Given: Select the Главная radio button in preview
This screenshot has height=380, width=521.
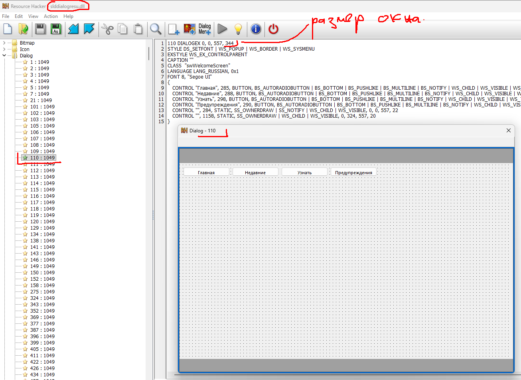Looking at the screenshot, I should click(206, 172).
